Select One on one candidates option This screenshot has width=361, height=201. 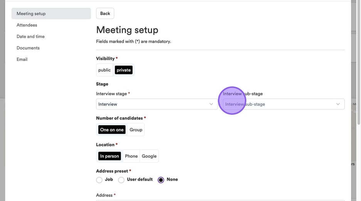[x=112, y=130]
